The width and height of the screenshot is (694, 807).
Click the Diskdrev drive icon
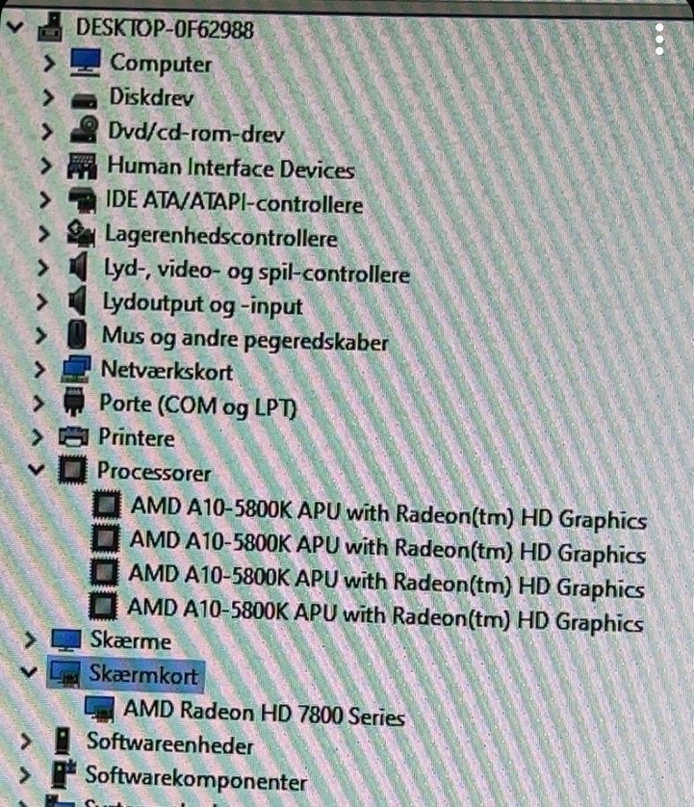point(84,100)
